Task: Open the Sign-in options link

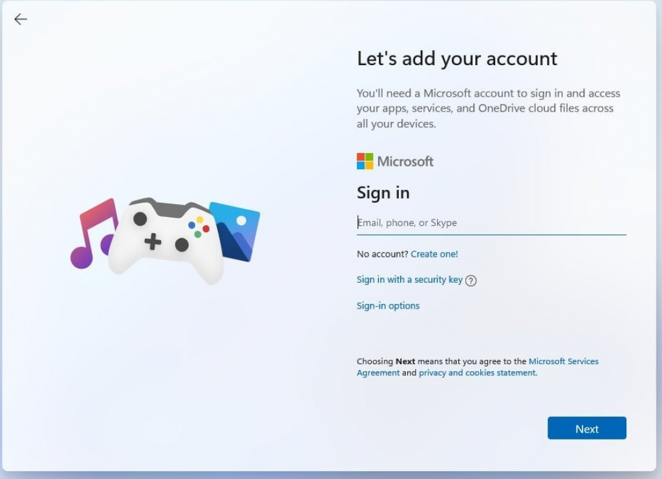Action: pos(388,306)
